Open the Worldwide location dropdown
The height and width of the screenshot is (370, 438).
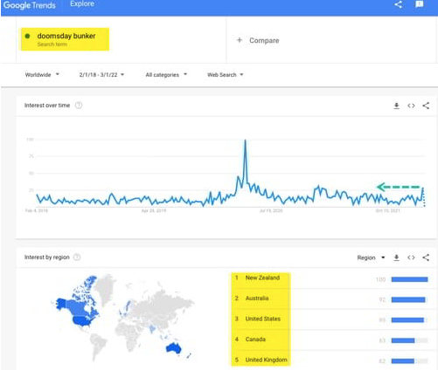(x=42, y=75)
